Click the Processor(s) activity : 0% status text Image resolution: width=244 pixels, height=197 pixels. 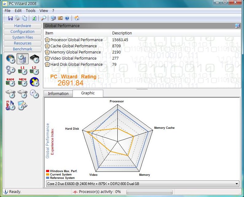(x=100, y=192)
